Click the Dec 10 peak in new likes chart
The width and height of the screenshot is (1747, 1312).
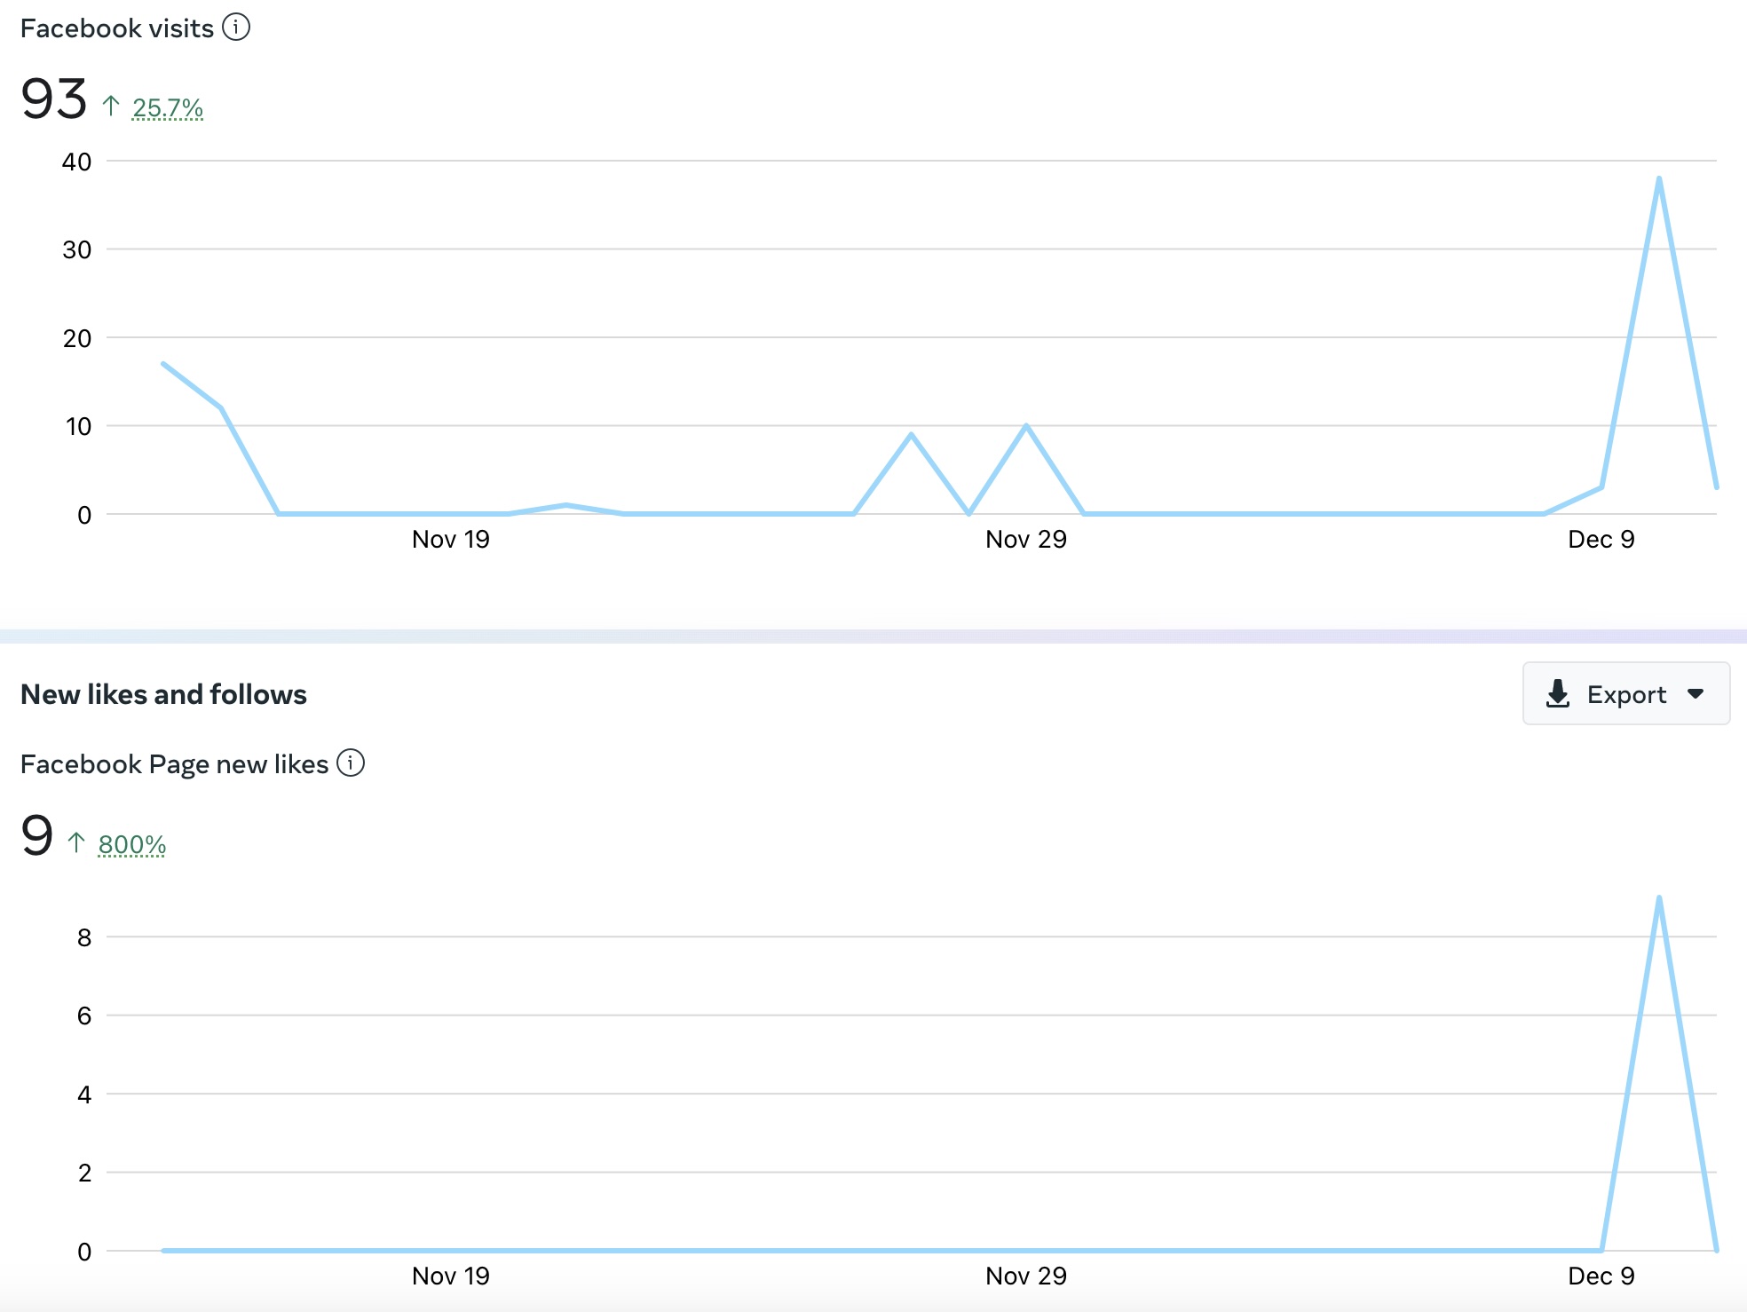tap(1658, 898)
